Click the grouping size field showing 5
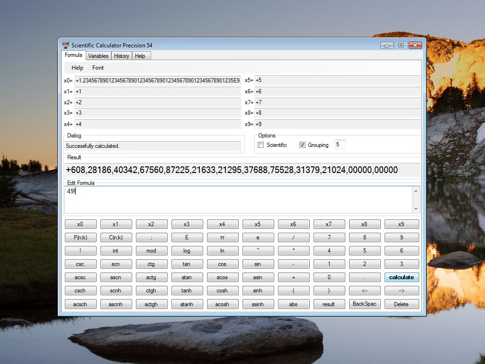This screenshot has width=485, height=364. [340, 145]
